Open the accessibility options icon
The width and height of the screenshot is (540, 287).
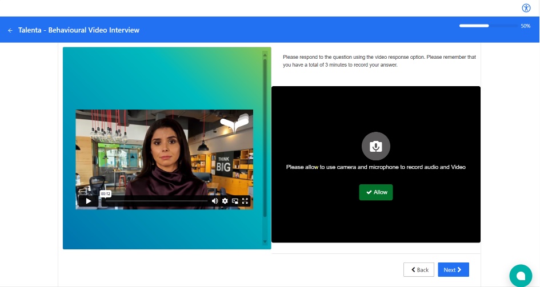(526, 8)
